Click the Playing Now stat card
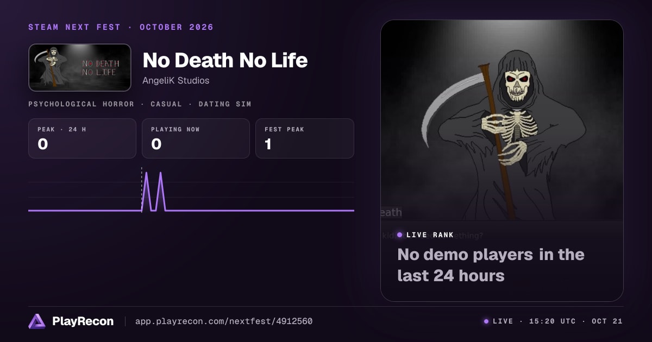Image resolution: width=652 pixels, height=342 pixels. (x=196, y=138)
